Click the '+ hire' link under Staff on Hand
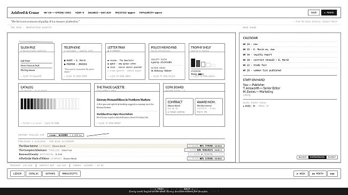 coord(246,95)
